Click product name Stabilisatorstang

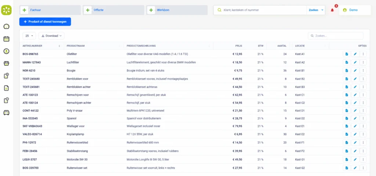point(76,151)
